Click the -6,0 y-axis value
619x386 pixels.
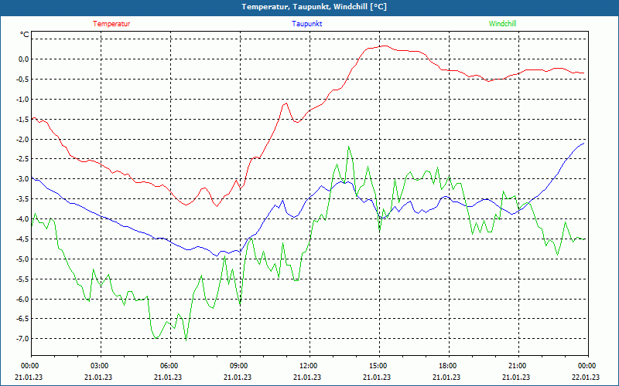tap(23, 299)
